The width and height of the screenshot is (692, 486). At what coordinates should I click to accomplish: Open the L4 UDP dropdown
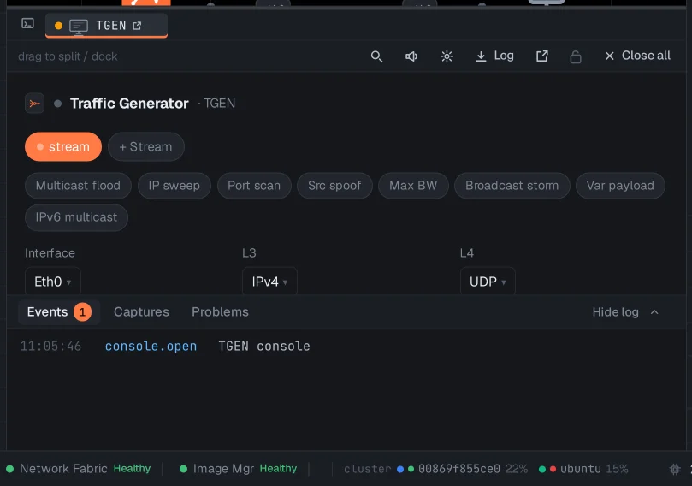pos(488,282)
